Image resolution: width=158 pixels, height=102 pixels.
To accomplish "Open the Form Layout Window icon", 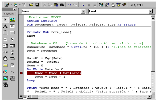I will click(x=113, y=5).
